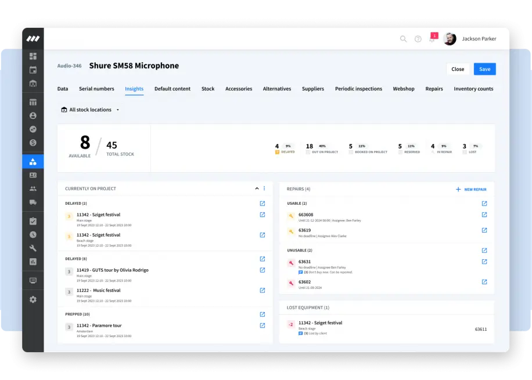Click the blue Save button
532x380 pixels.
coord(484,69)
